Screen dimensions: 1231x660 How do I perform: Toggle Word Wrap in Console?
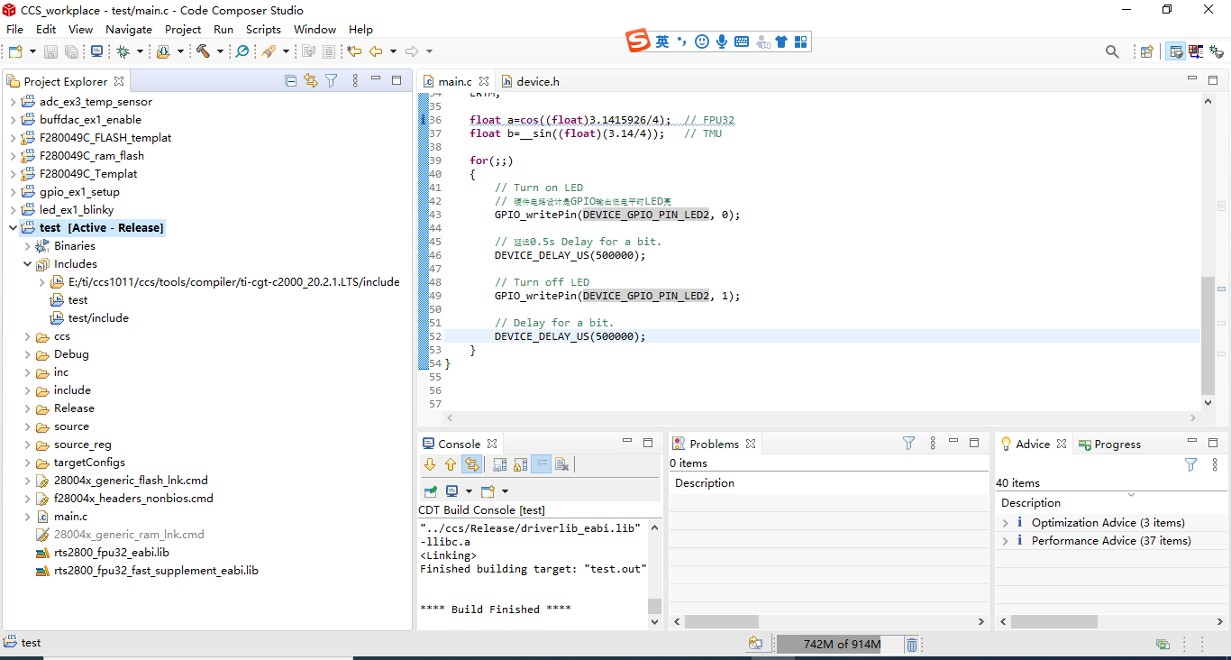[541, 464]
